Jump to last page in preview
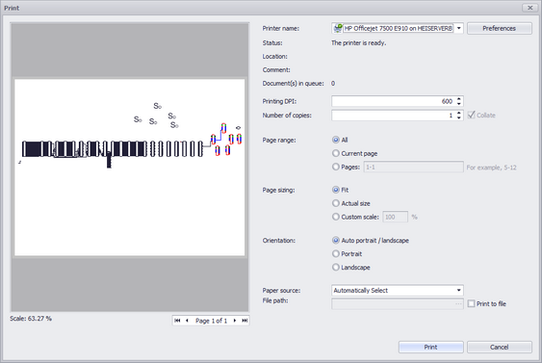 coord(245,321)
